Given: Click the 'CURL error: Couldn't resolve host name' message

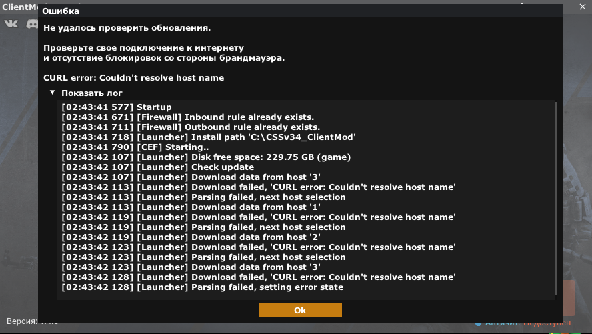Looking at the screenshot, I should click(x=133, y=78).
